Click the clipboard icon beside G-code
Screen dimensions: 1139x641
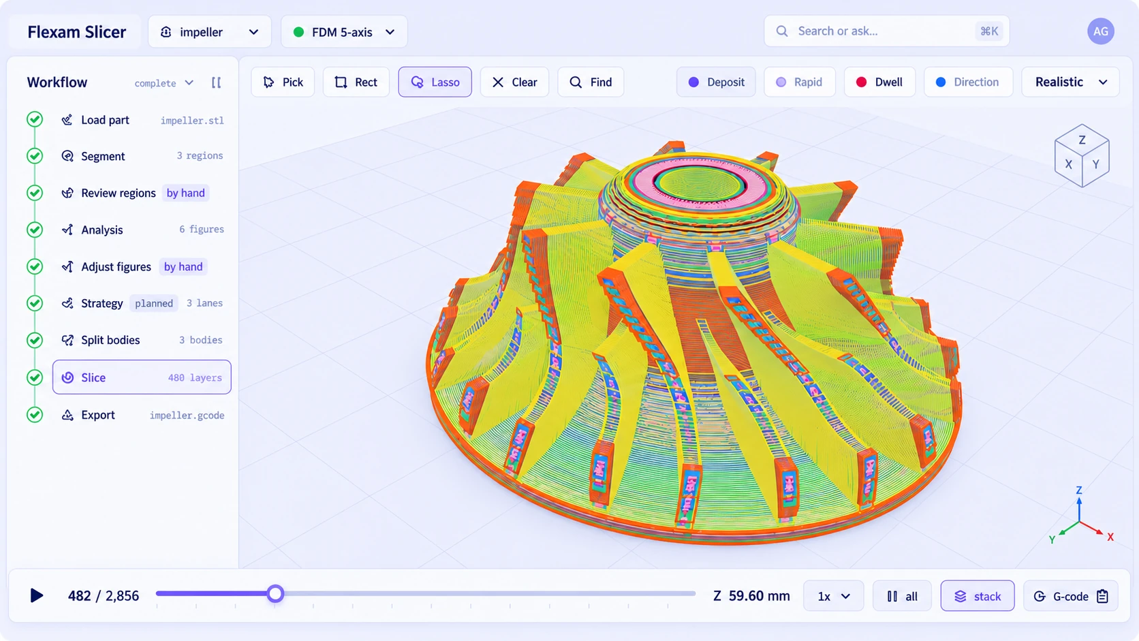1102,596
